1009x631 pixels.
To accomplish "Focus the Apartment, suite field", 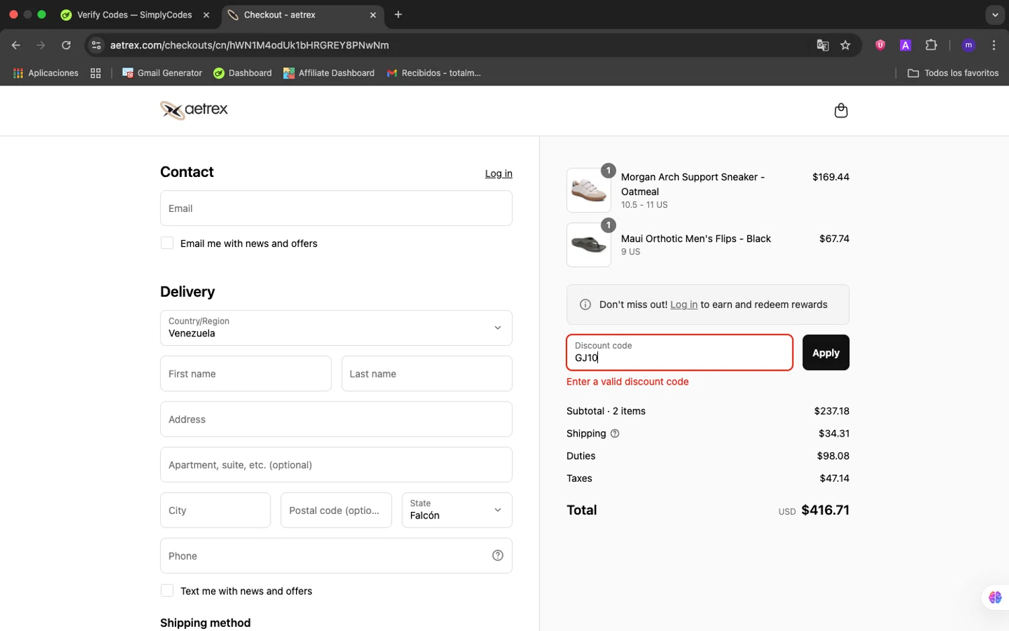I will pos(336,465).
